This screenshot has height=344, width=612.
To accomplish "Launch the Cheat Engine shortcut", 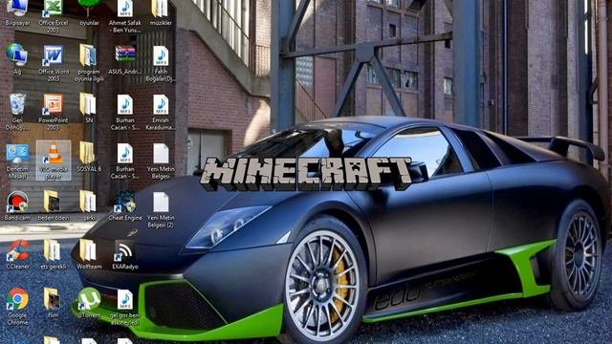I will [125, 205].
